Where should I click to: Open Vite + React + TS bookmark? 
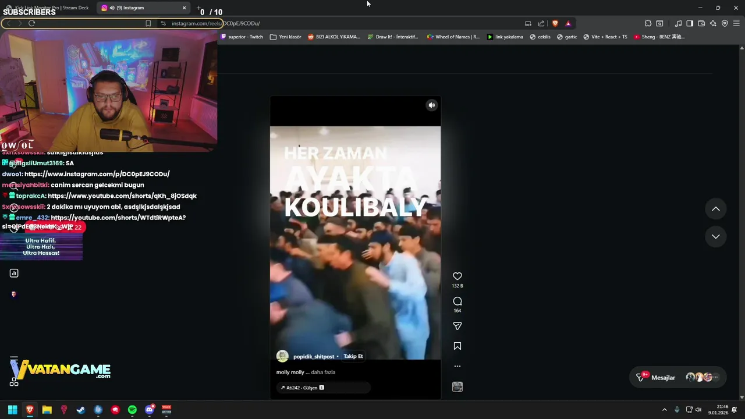point(605,37)
